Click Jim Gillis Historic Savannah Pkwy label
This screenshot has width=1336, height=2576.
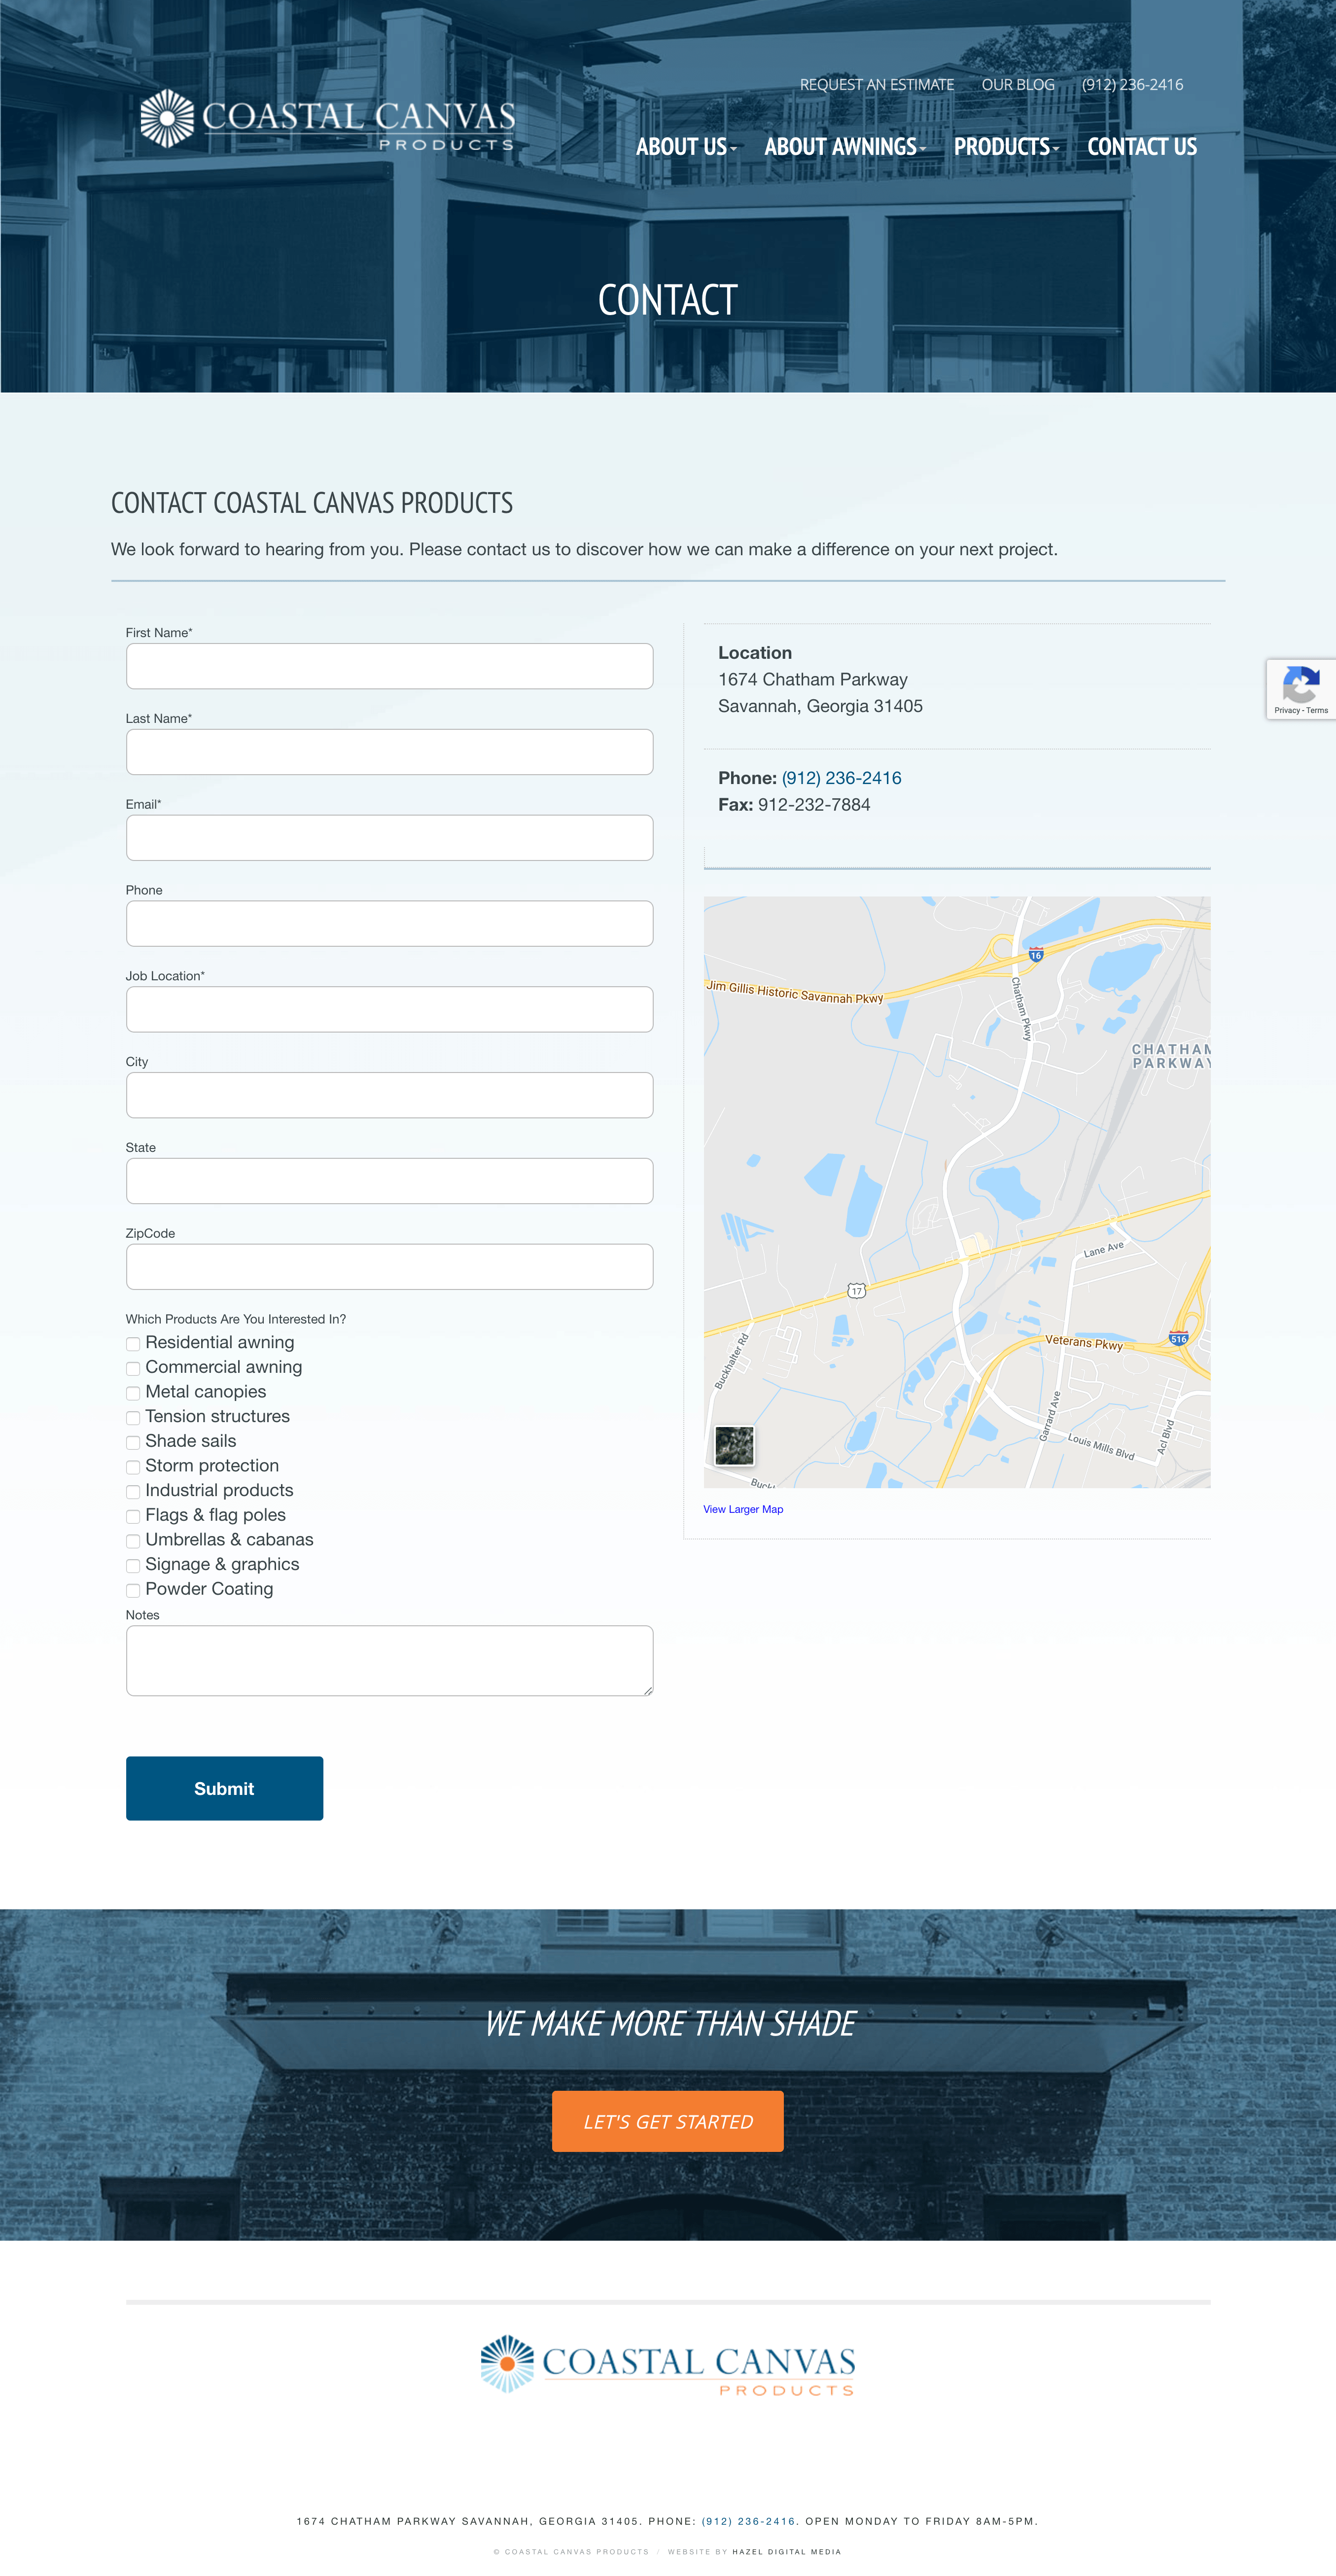[795, 992]
